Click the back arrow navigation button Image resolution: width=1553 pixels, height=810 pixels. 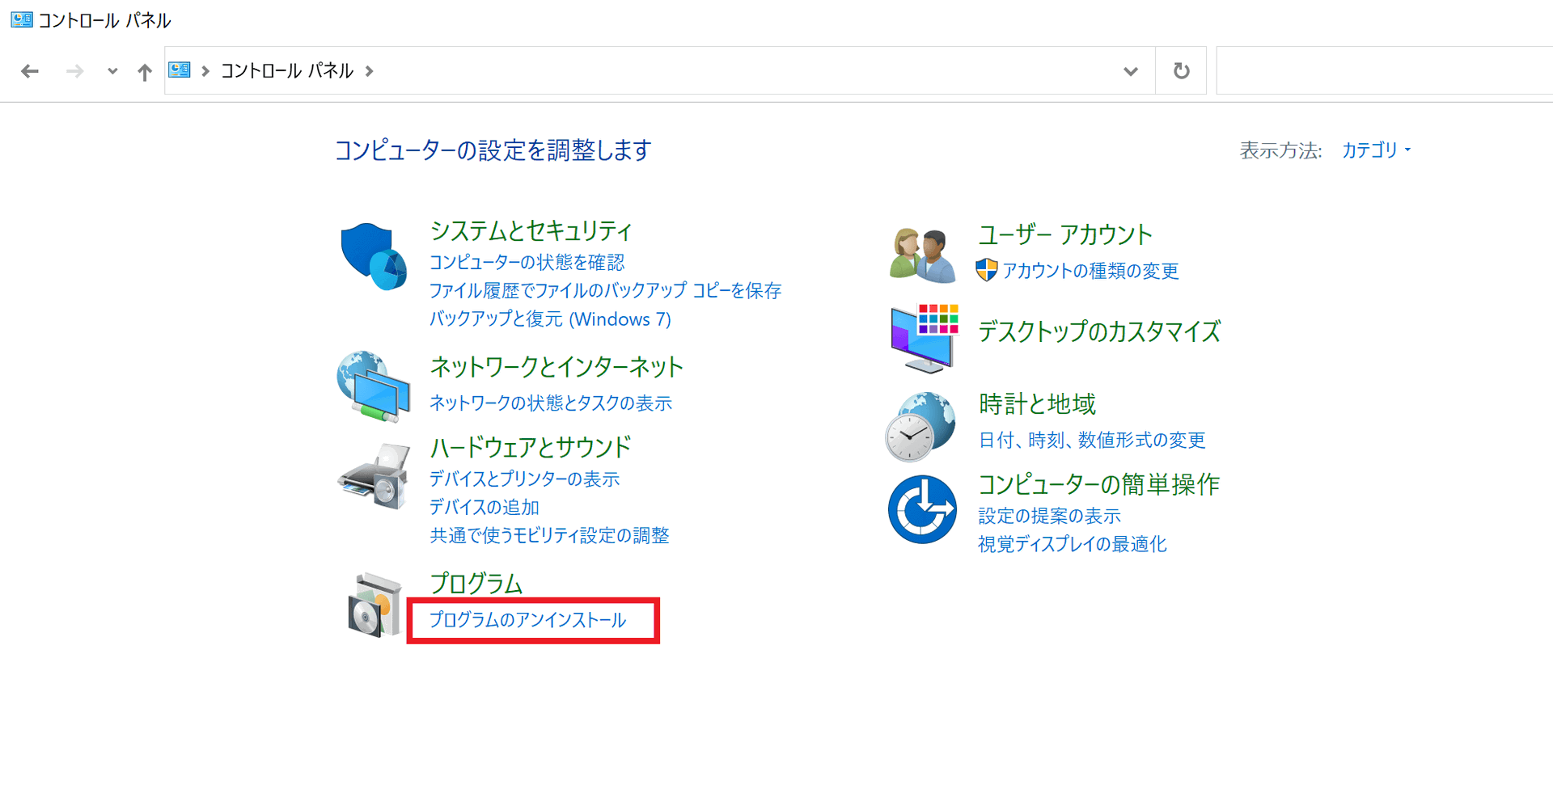pyautogui.click(x=30, y=71)
